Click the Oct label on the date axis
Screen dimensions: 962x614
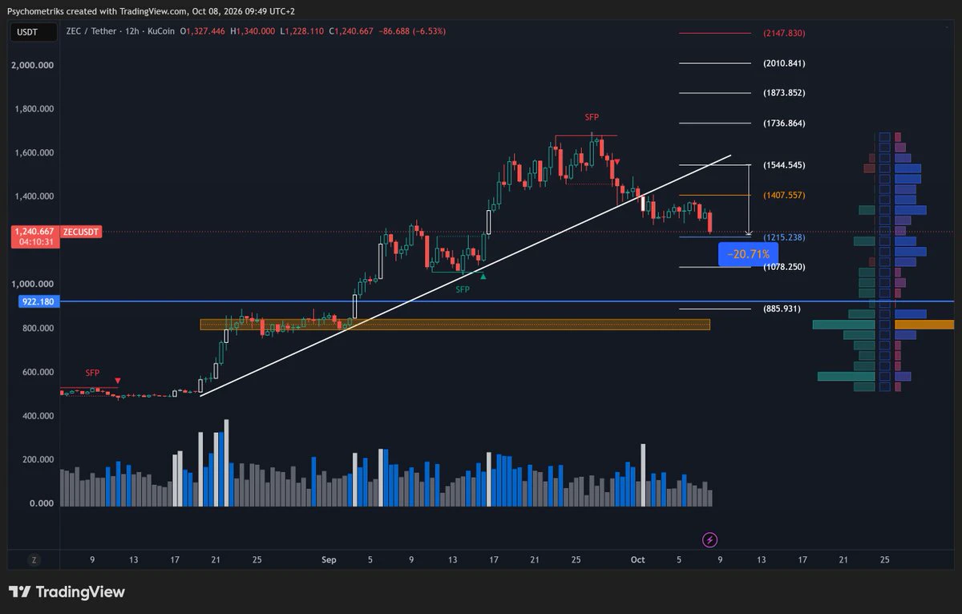(x=637, y=560)
